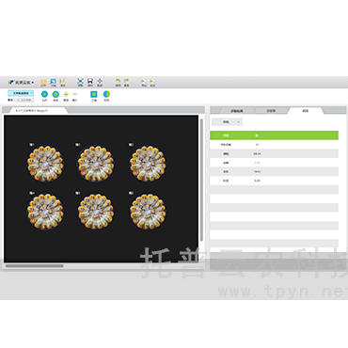Click the input field below the blue combo box
The height and width of the screenshot is (348, 348).
coord(24,100)
